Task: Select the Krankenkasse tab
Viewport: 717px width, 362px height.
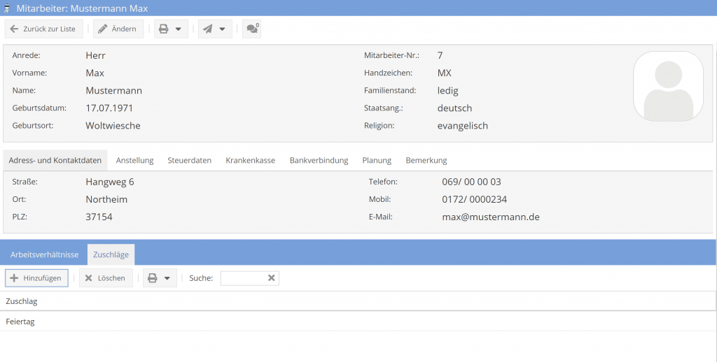Action: (x=250, y=160)
